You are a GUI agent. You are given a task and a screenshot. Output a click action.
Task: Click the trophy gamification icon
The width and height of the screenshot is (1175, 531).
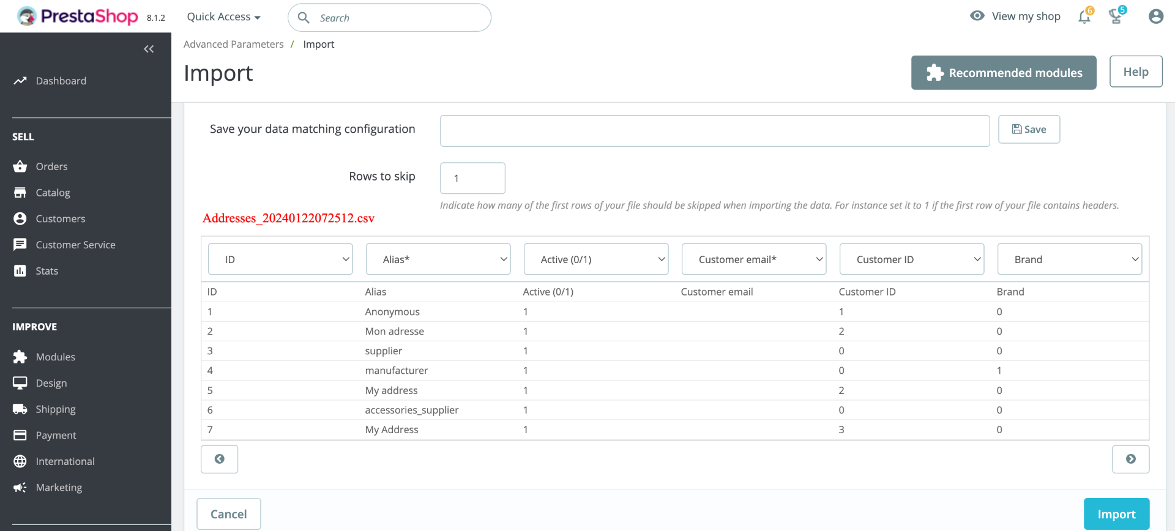tap(1116, 17)
